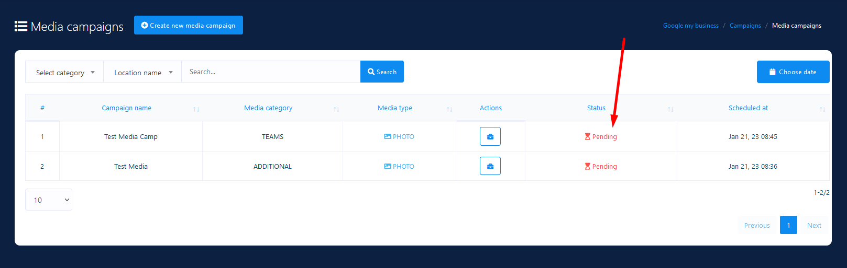Viewport: 847px width, 268px height.
Task: Focus the Search text field
Action: click(x=270, y=72)
